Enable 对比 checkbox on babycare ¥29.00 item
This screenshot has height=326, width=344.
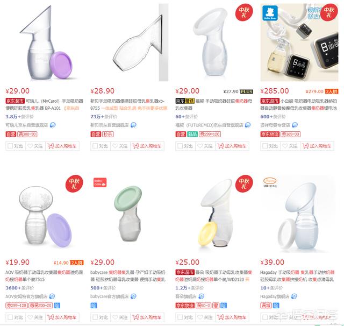pos(95,317)
